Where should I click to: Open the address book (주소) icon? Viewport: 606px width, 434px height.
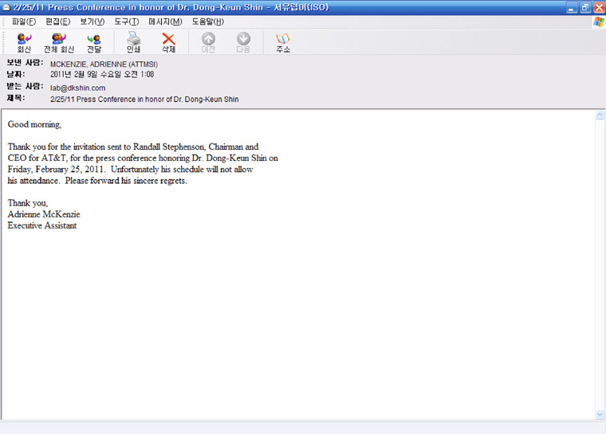(x=283, y=42)
